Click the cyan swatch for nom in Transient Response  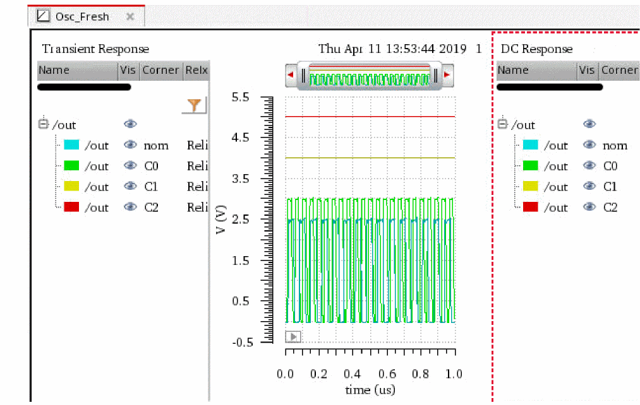click(x=71, y=145)
